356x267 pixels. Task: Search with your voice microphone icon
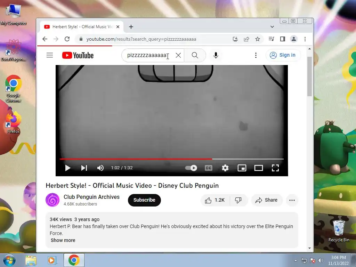[216, 55]
